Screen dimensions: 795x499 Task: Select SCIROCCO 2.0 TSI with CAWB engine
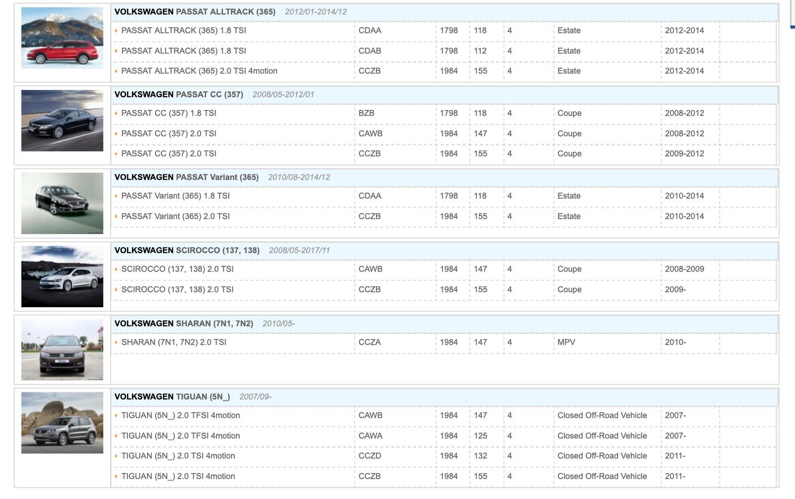coord(177,269)
